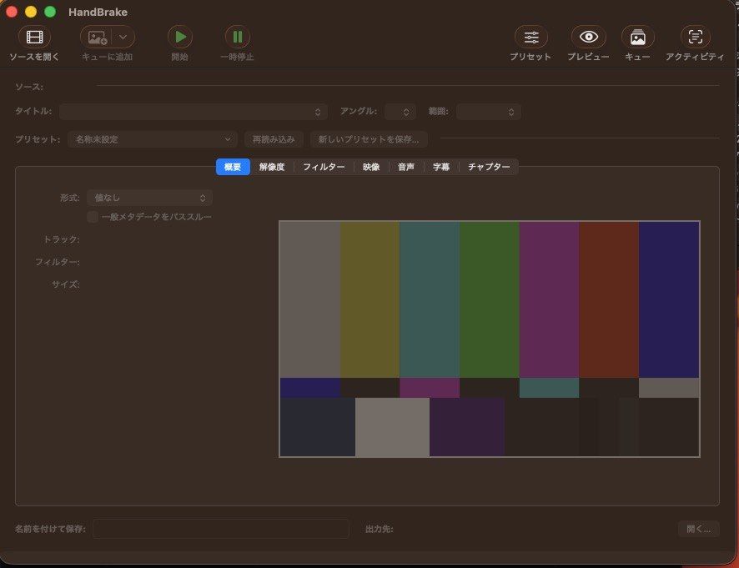Show the Queue (キュー) window icon
Image resolution: width=739 pixels, height=568 pixels.
[638, 37]
